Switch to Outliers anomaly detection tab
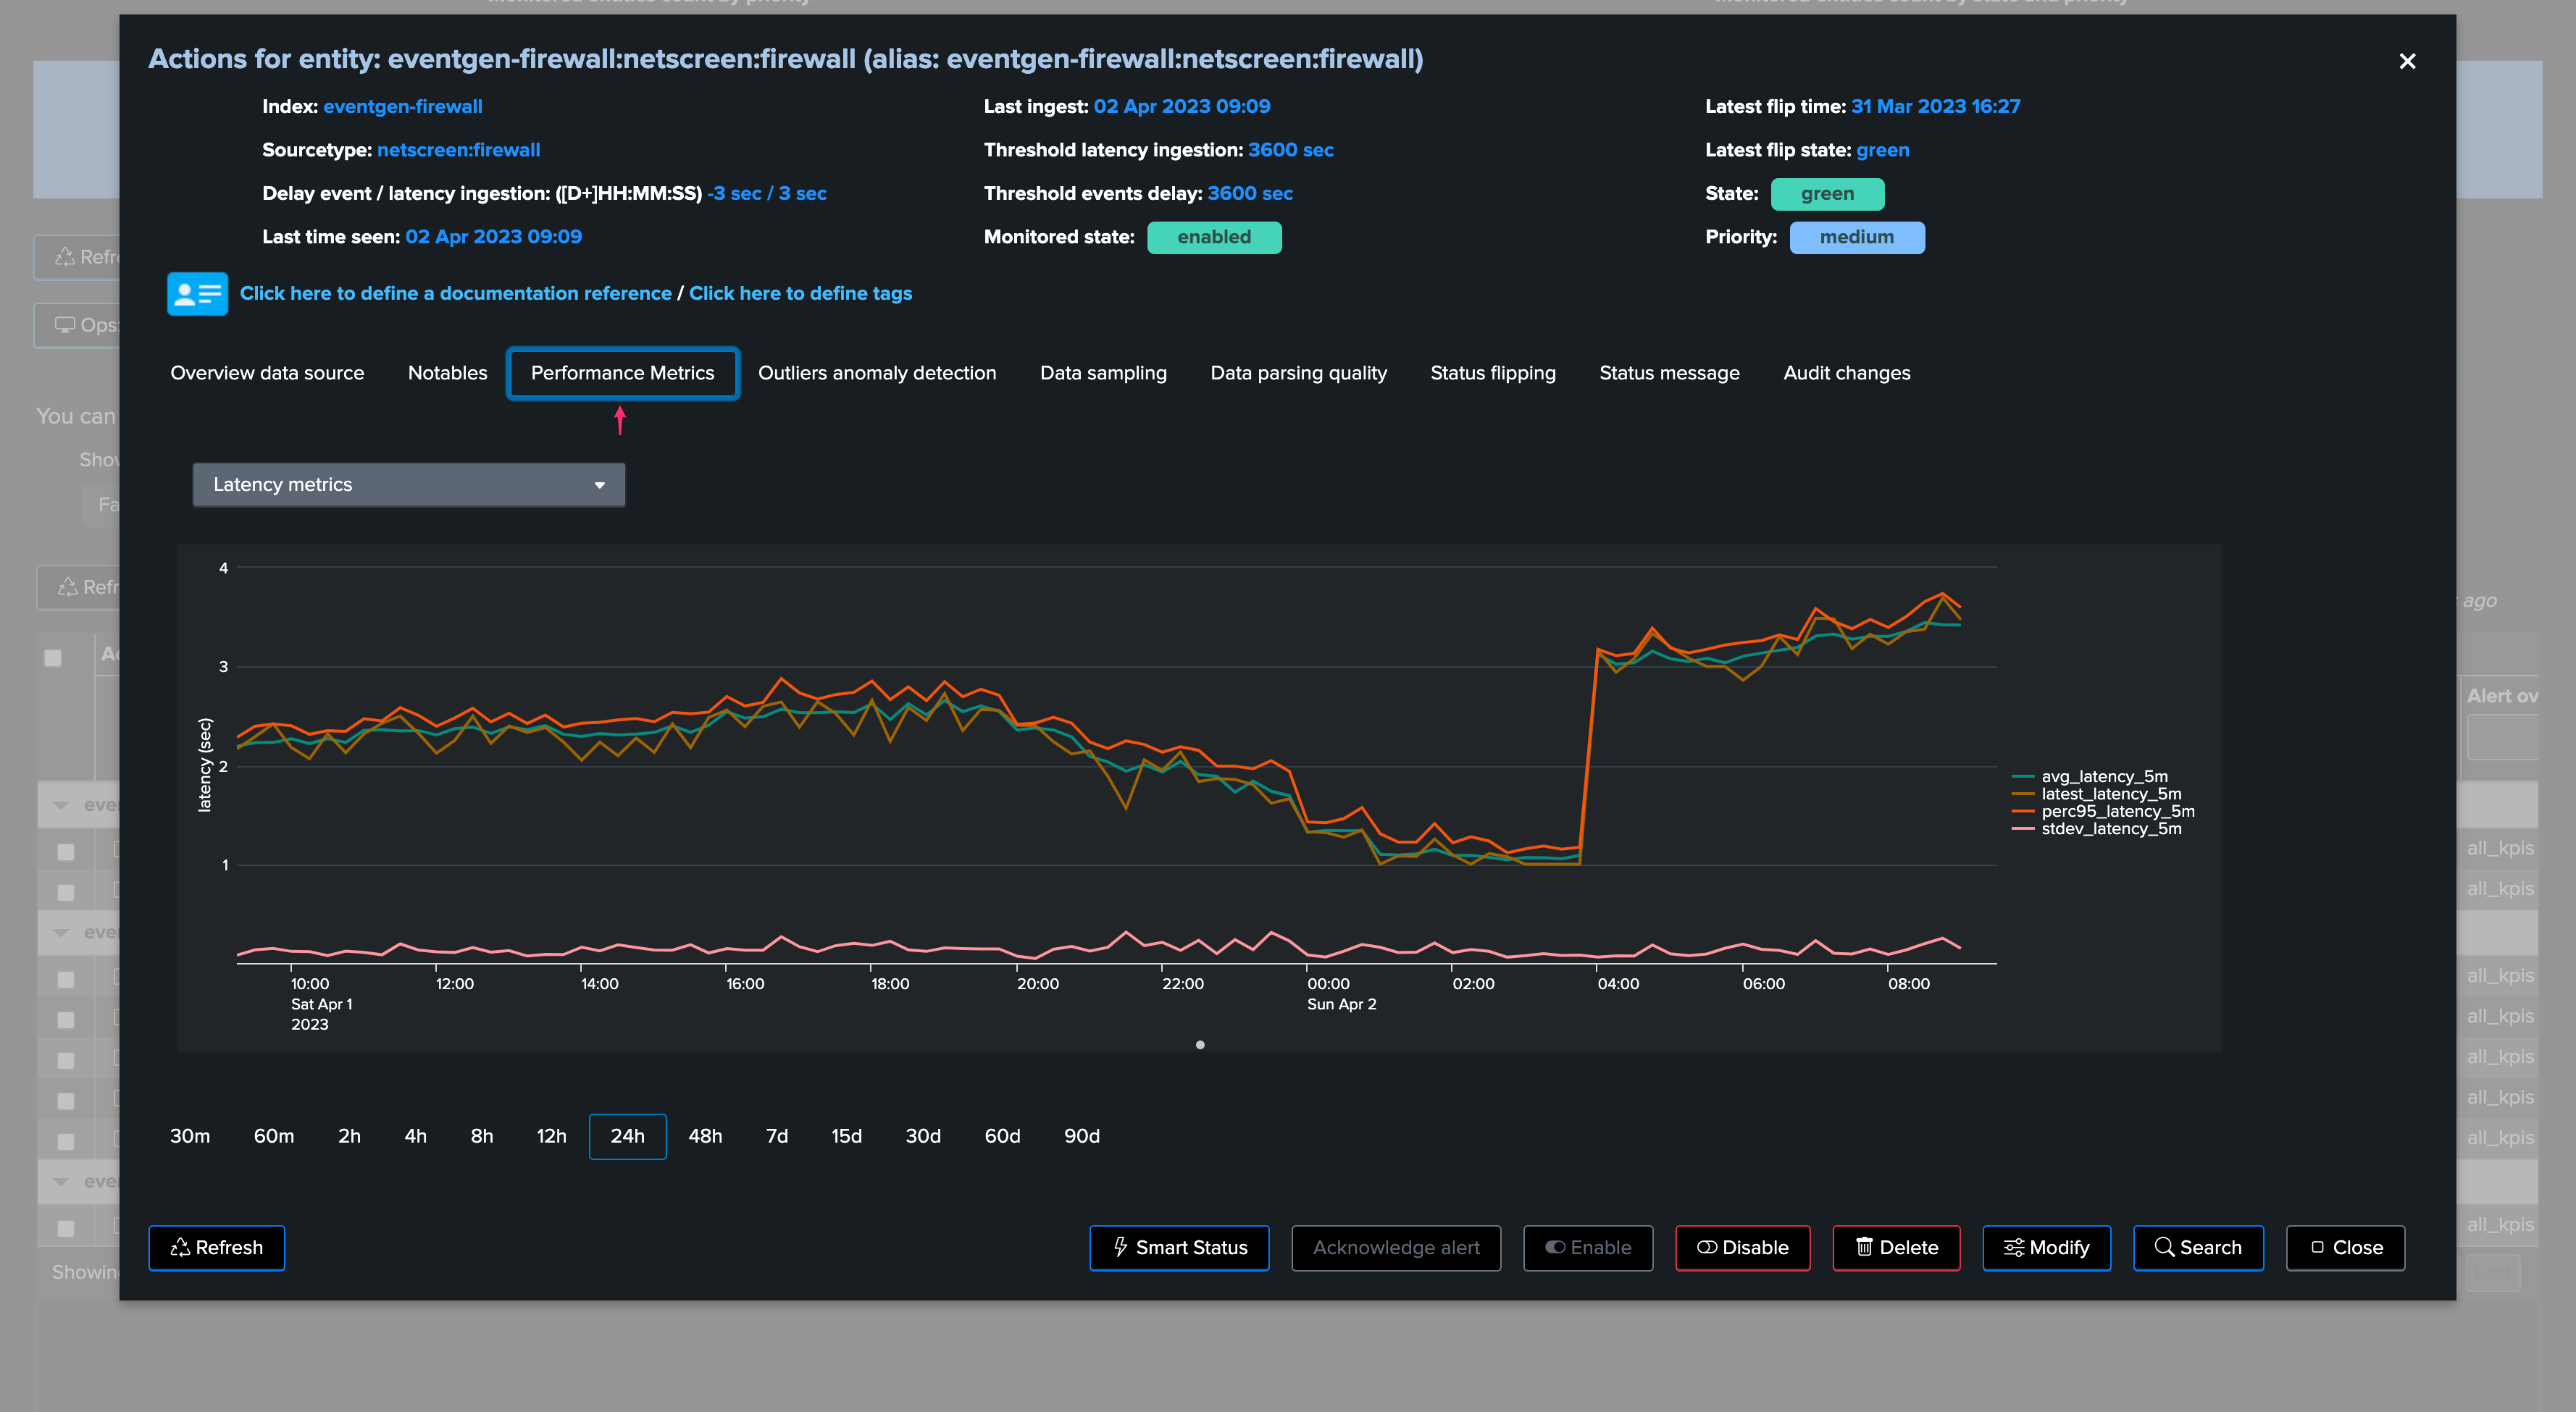Screen dimensions: 2576x1412 tap(876, 373)
